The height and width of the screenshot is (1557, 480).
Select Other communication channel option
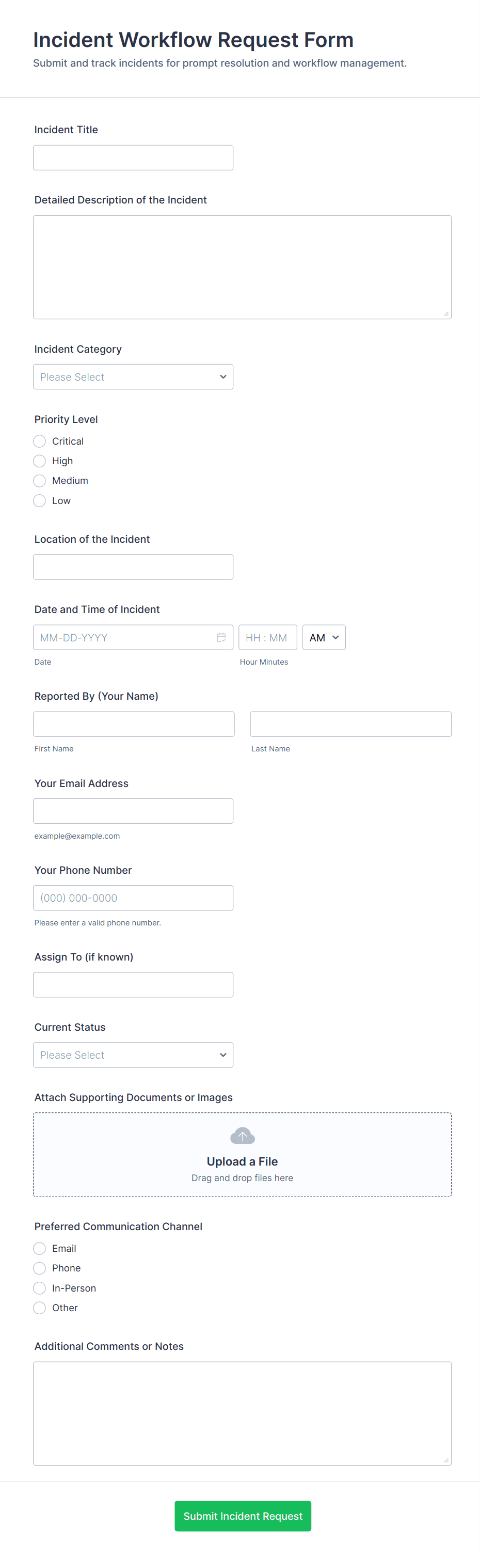point(40,1308)
